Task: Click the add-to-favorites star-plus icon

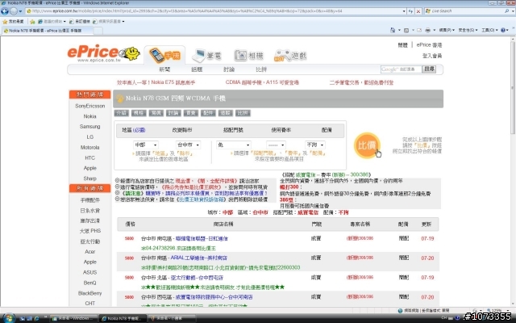Action: click(32, 22)
